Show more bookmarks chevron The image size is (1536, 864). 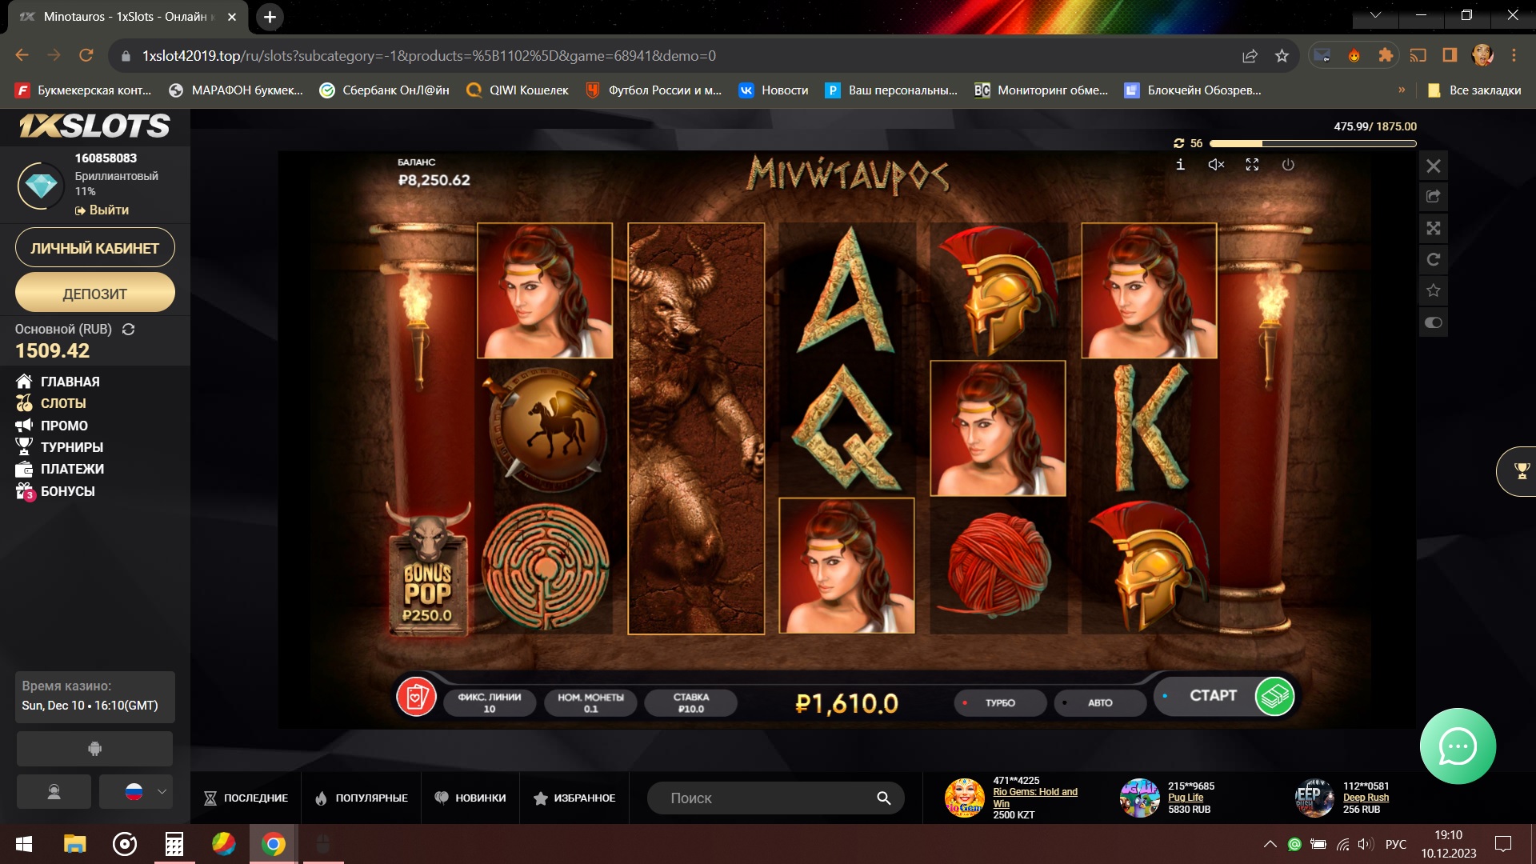(x=1402, y=90)
